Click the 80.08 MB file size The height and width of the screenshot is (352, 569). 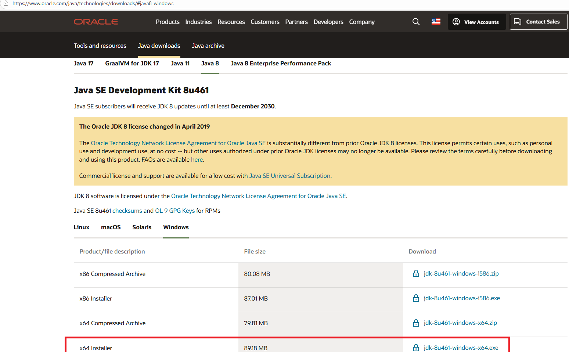coord(257,274)
